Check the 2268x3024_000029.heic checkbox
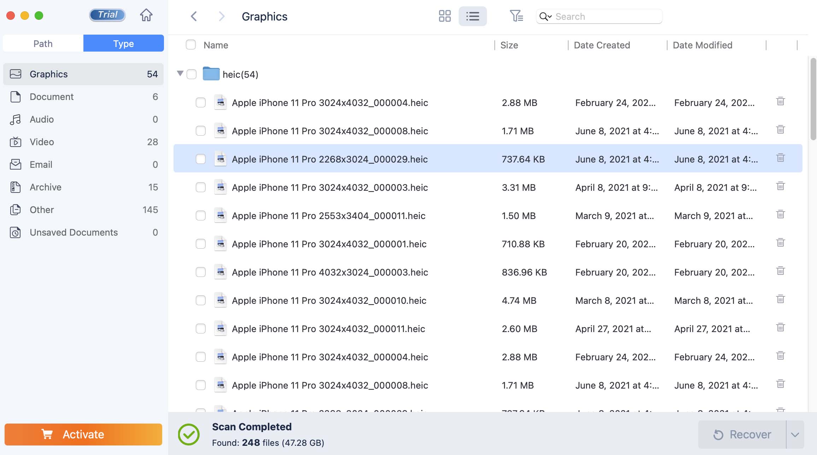Viewport: 817px width, 455px height. [x=201, y=159]
